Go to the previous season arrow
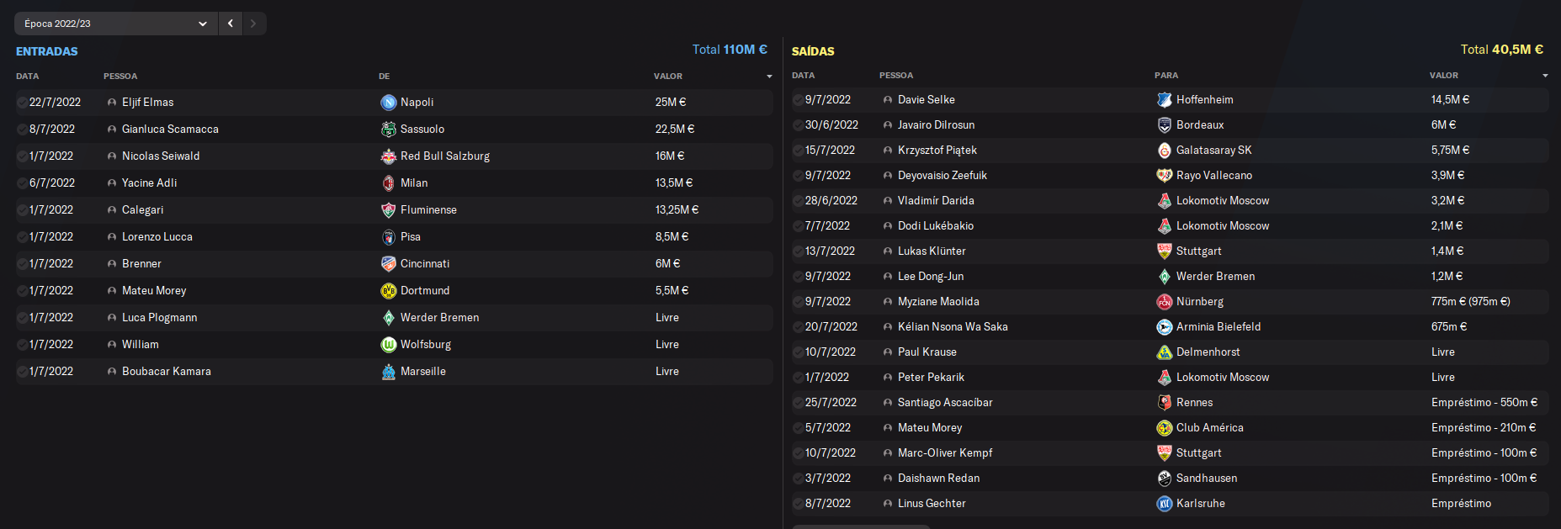The height and width of the screenshot is (529, 1561). point(231,24)
